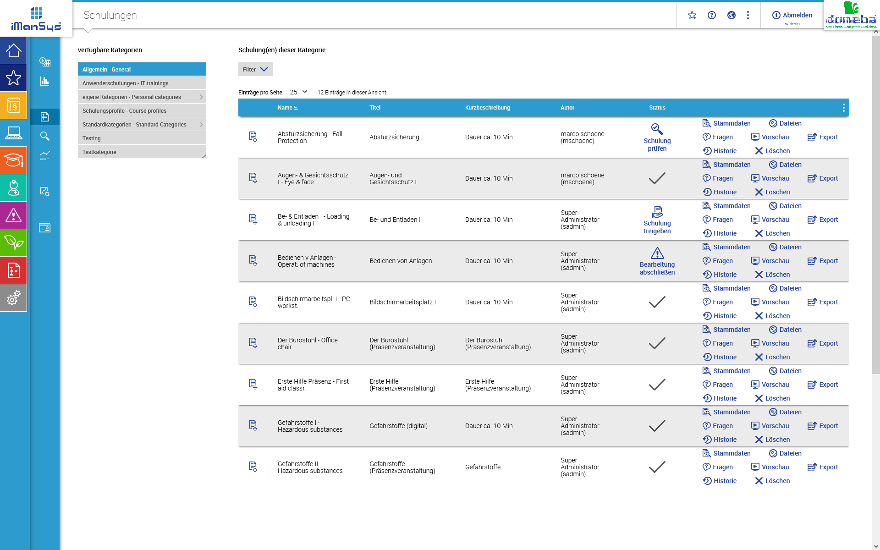Open the Home navigation icon

(13, 50)
